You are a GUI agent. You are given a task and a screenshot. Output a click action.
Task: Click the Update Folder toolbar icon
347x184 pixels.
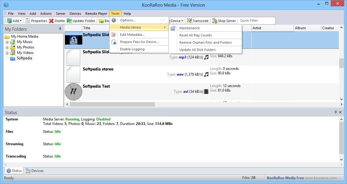click(69, 21)
